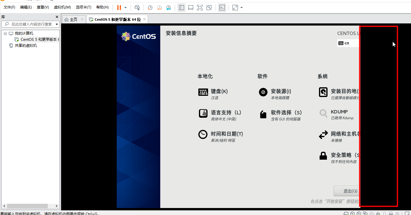
Task: Open 键盘(K) keyboard settings
Action: pyautogui.click(x=213, y=94)
